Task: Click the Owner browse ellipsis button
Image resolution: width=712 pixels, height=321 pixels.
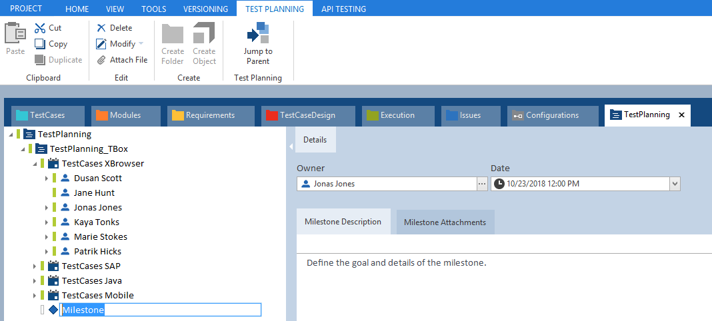Action: click(482, 184)
